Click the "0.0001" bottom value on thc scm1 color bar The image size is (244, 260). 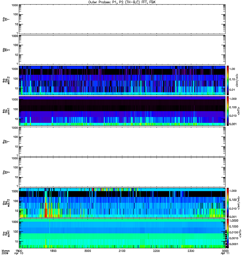234,244
